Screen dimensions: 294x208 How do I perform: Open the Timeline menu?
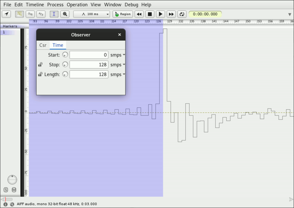click(35, 4)
